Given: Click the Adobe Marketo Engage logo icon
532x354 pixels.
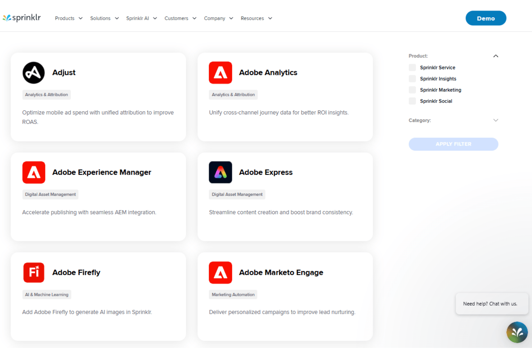Looking at the screenshot, I should [220, 273].
